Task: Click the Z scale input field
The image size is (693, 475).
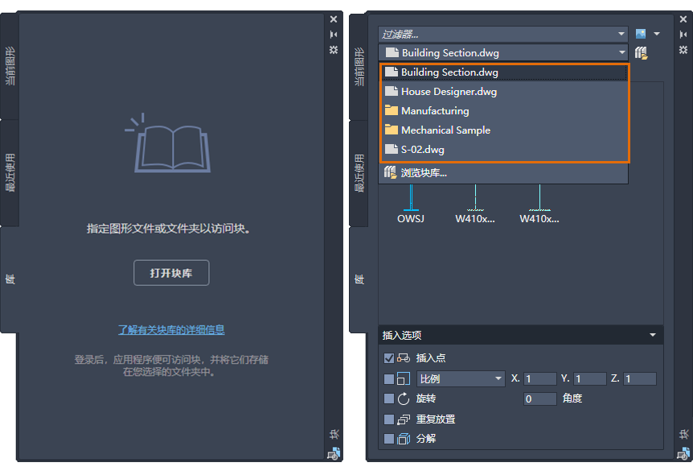Action: (x=640, y=379)
